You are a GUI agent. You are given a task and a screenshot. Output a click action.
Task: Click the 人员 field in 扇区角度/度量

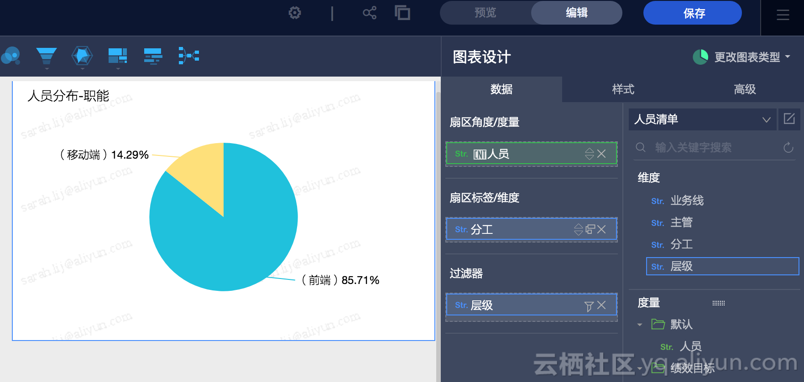[531, 154]
